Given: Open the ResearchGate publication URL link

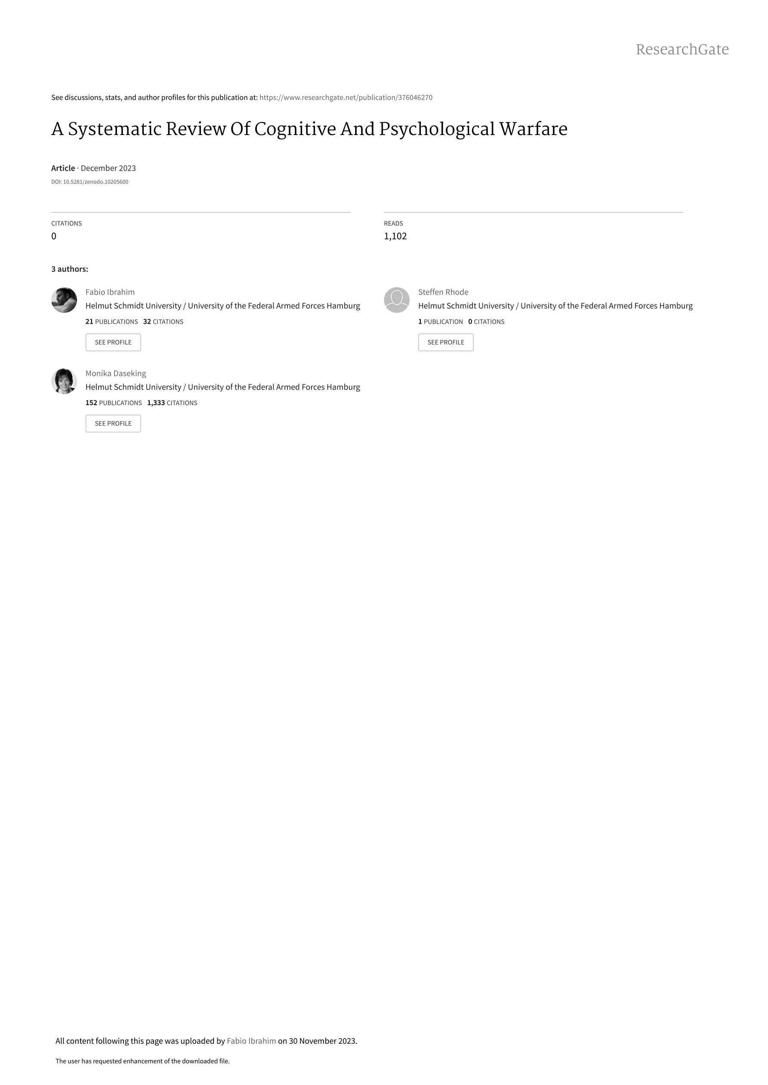Looking at the screenshot, I should (x=345, y=98).
